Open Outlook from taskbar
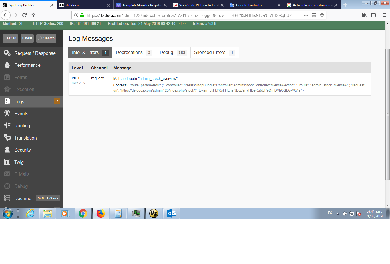Image resolution: width=390 pixels, height=264 pixels. [172, 213]
